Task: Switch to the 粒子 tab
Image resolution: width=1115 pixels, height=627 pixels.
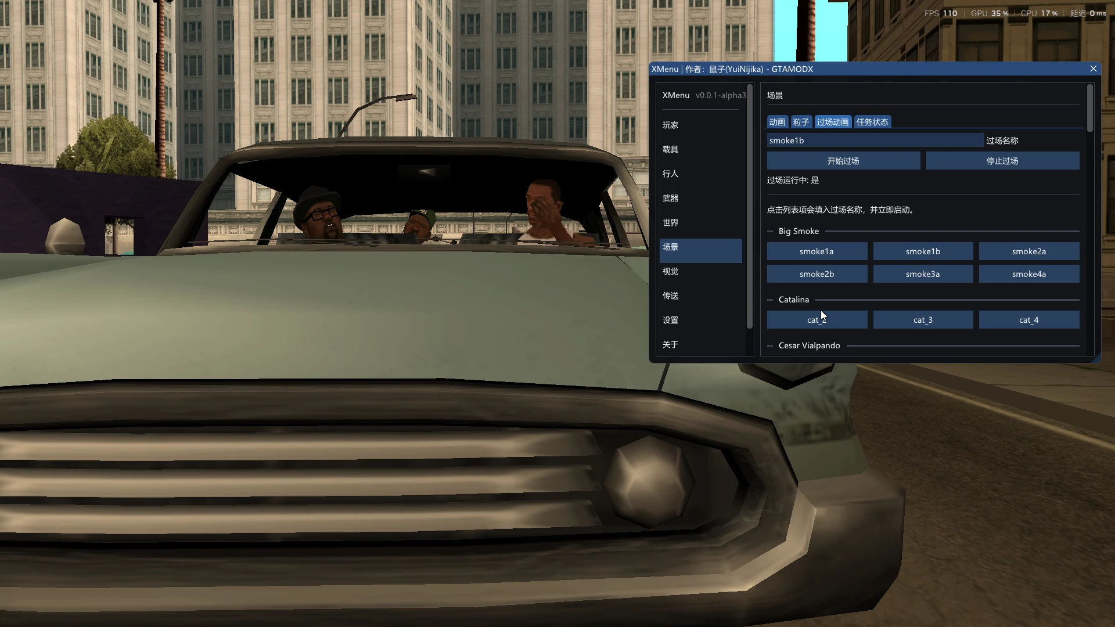Action: (x=801, y=122)
